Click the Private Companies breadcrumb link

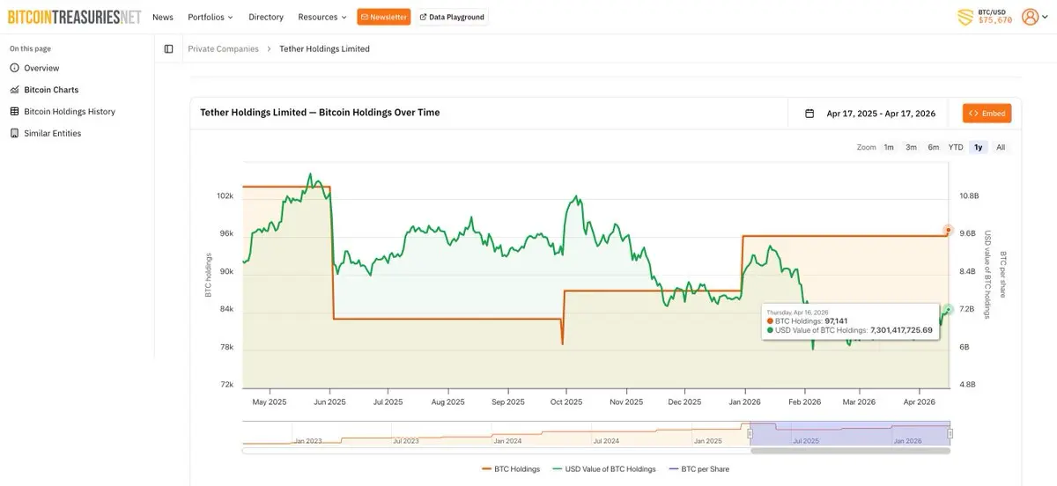coord(223,49)
